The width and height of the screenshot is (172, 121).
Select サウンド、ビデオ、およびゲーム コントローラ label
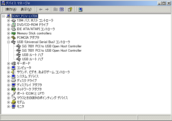click(43, 72)
